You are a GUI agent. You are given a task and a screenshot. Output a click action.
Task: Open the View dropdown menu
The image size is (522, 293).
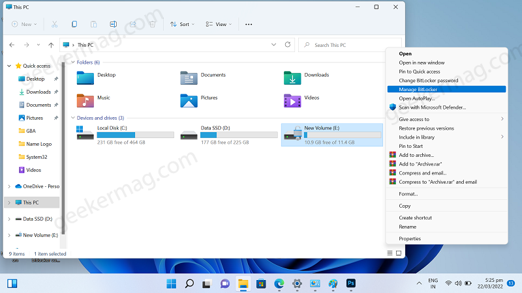(x=219, y=24)
